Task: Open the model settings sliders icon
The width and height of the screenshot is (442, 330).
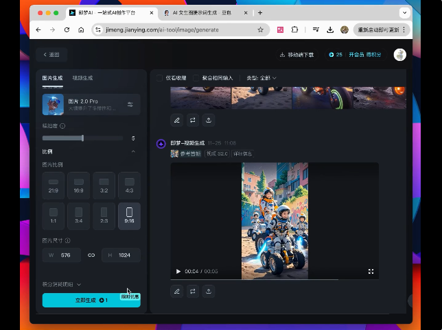Action: pyautogui.click(x=130, y=105)
